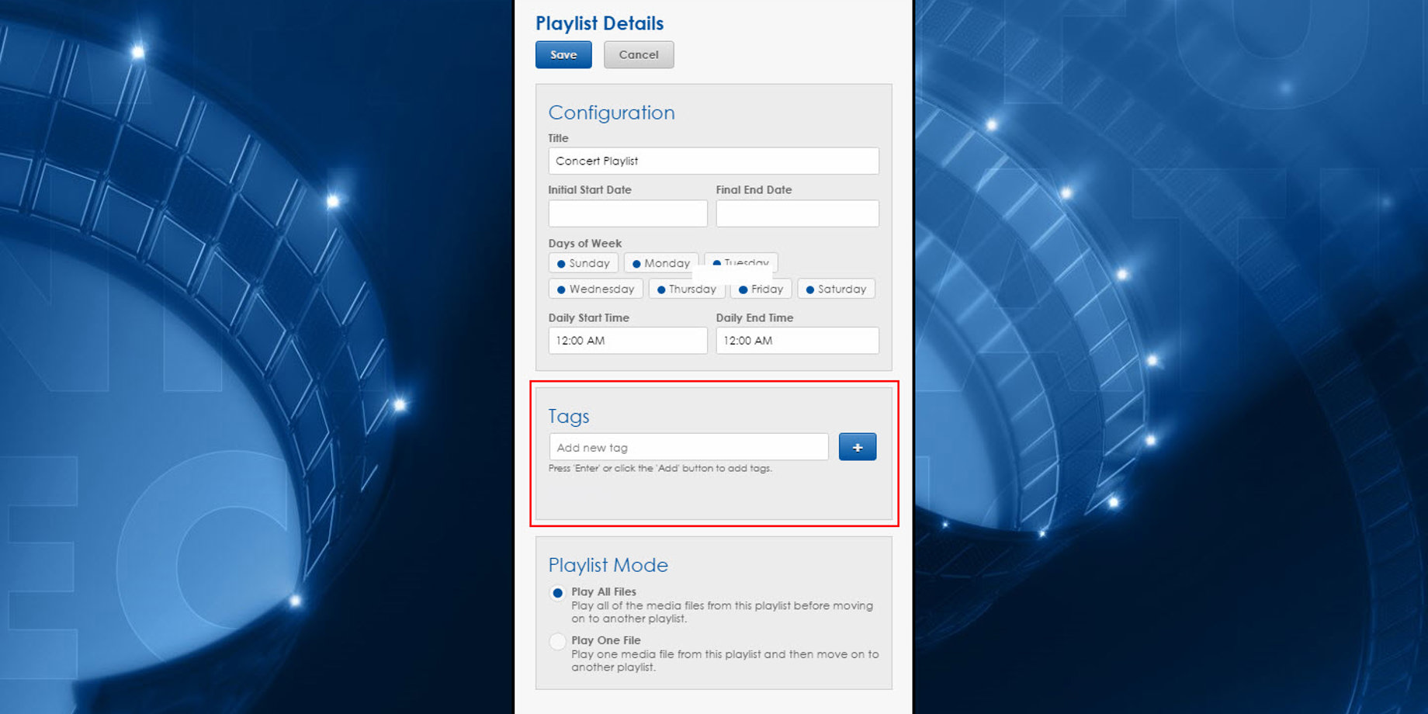
Task: Save the playlist details
Action: [563, 55]
